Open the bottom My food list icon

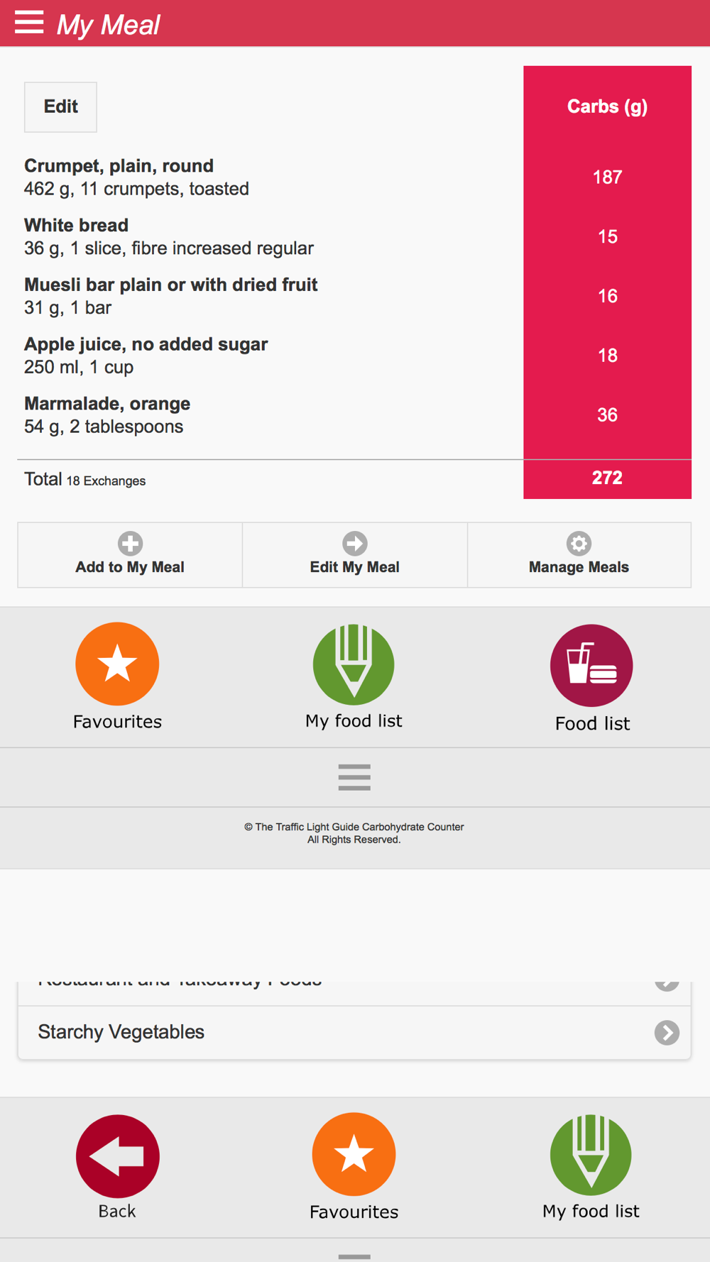point(591,1155)
